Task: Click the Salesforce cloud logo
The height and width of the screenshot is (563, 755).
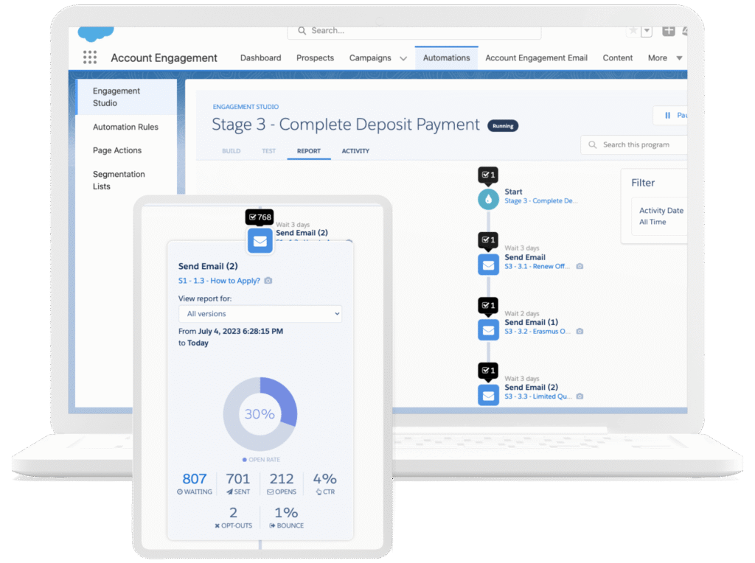Action: point(96,33)
